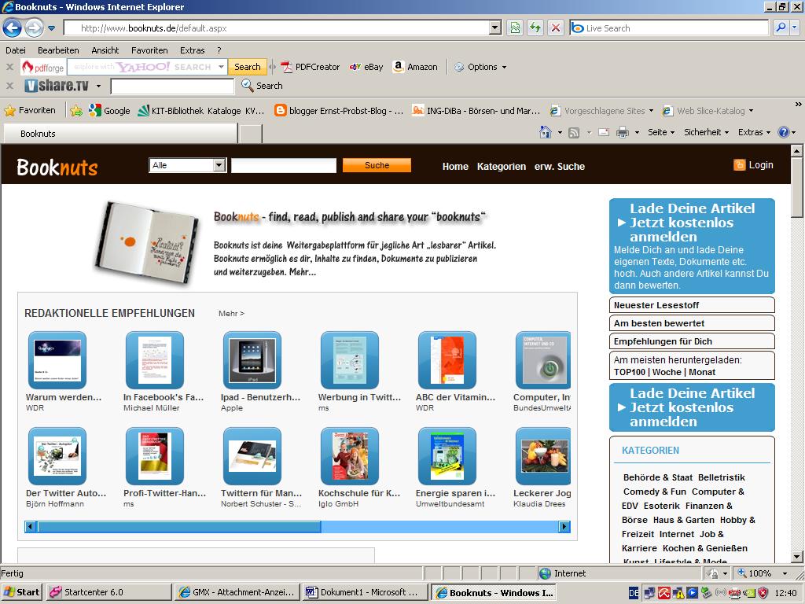Open the toolbar Options dropdown
Screen dimensions: 805x604
(x=480, y=67)
